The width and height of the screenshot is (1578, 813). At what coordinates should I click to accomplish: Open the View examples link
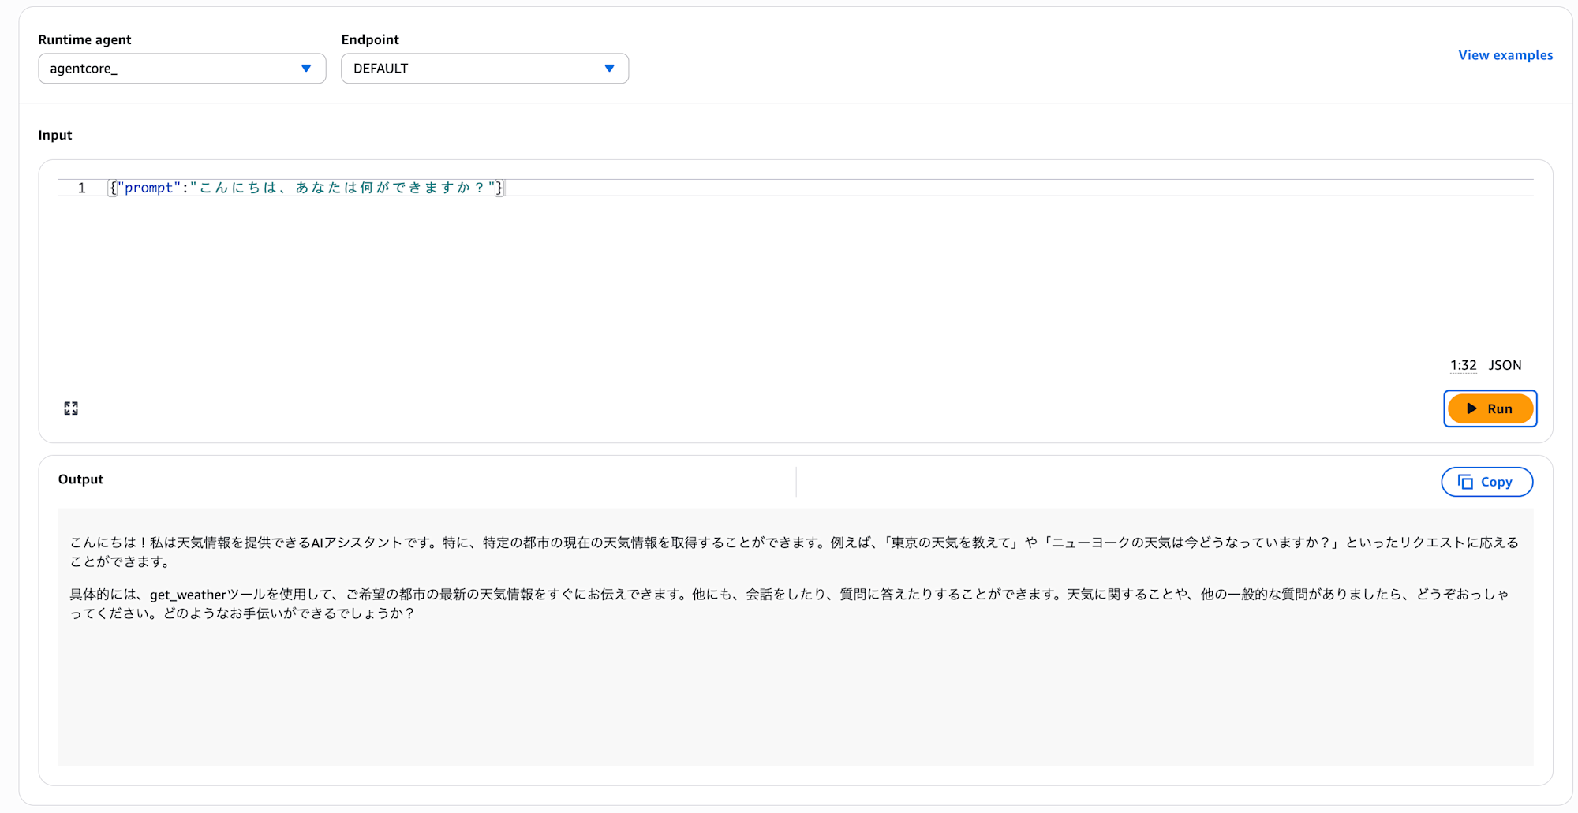pos(1505,55)
